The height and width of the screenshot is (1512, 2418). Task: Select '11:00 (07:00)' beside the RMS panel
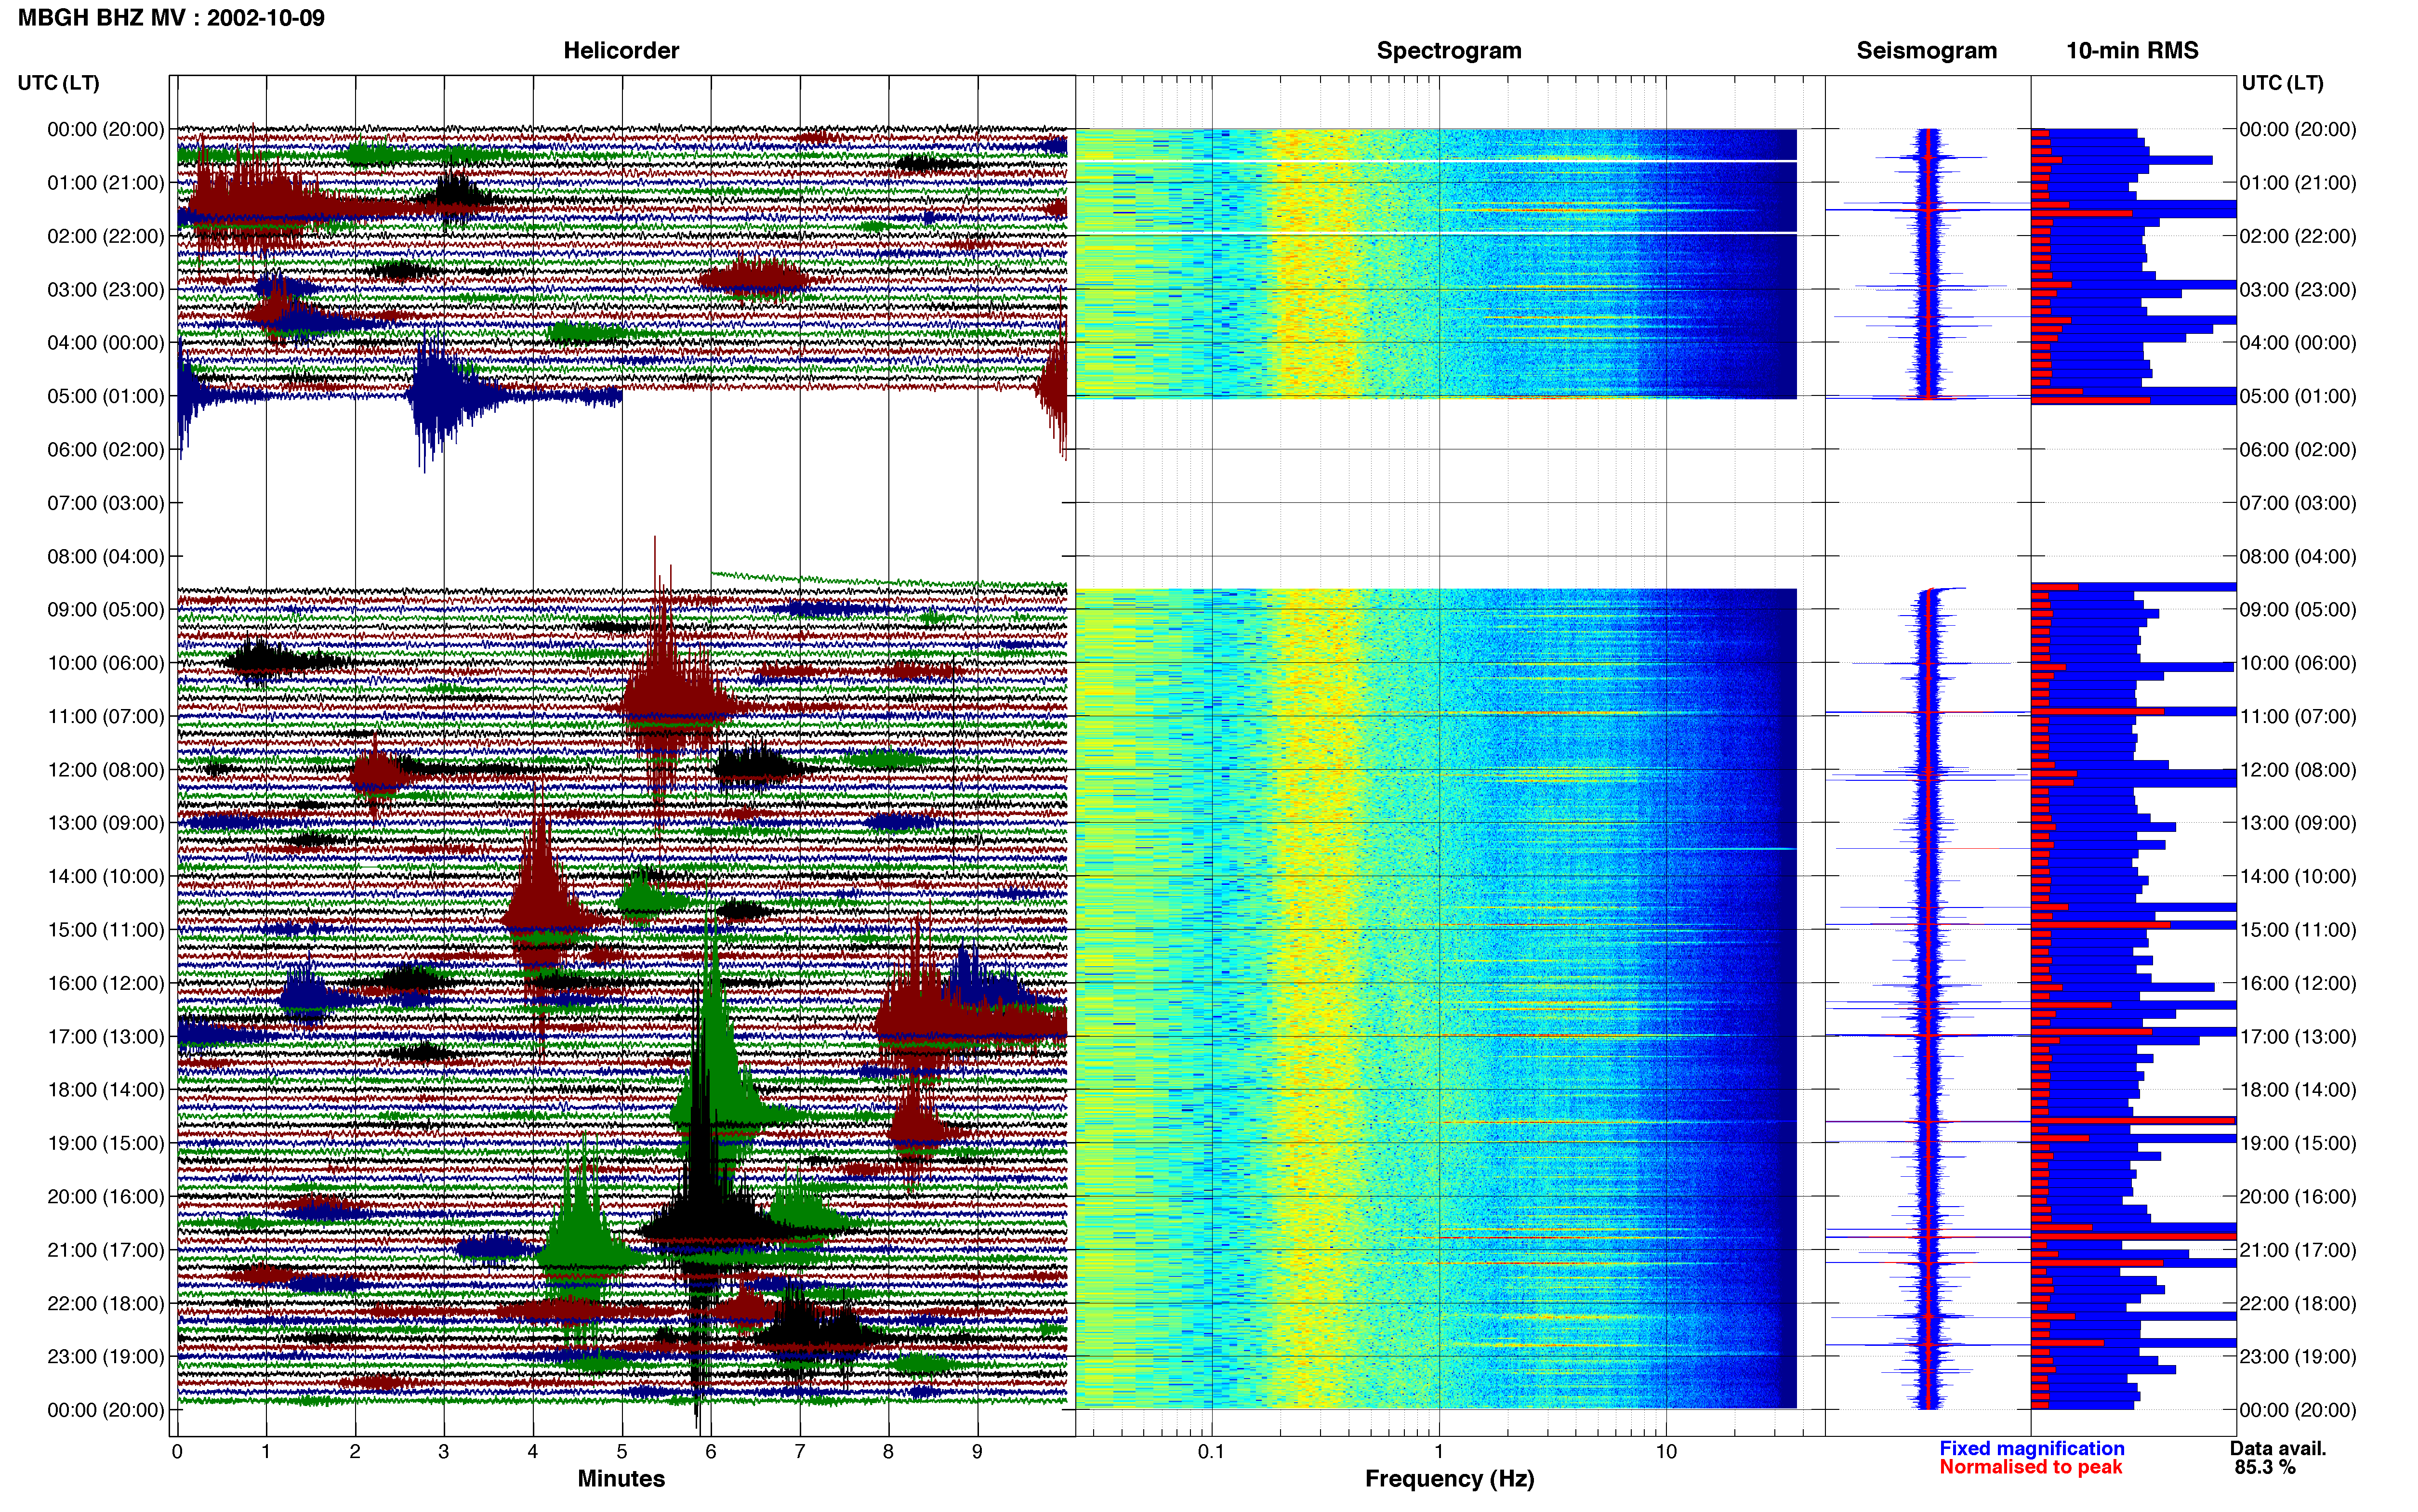2298,716
